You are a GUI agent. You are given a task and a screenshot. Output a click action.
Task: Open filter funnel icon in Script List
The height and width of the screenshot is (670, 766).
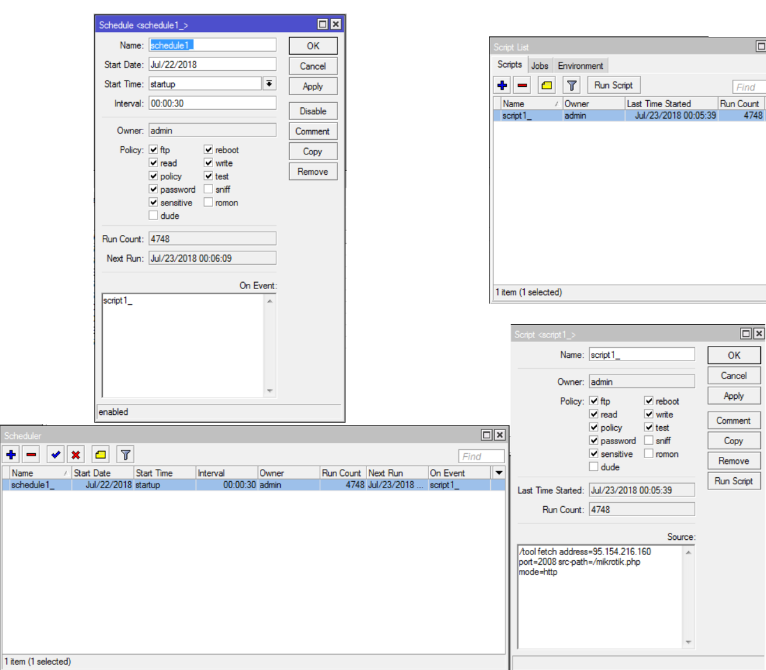(x=572, y=85)
